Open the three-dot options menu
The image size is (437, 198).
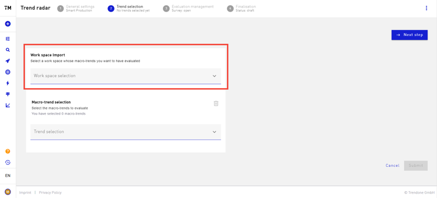click(x=426, y=8)
